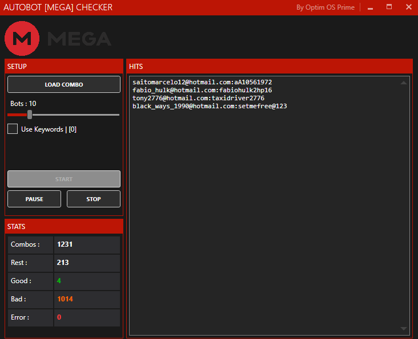
Task: Enable the Use Keywords checkbox
Action: pyautogui.click(x=13, y=129)
